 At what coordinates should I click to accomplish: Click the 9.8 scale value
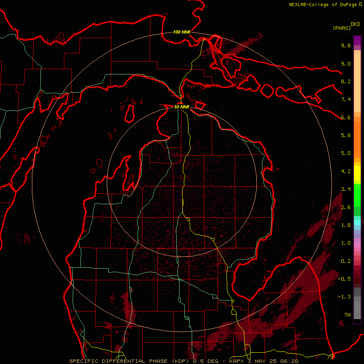click(x=346, y=45)
